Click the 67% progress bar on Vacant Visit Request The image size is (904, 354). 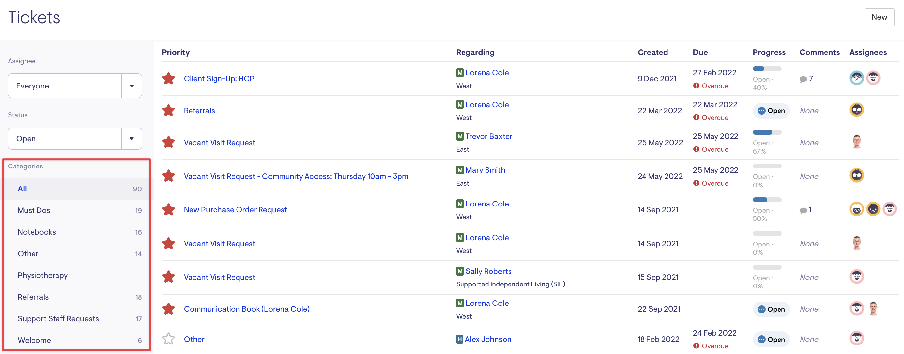[767, 132]
